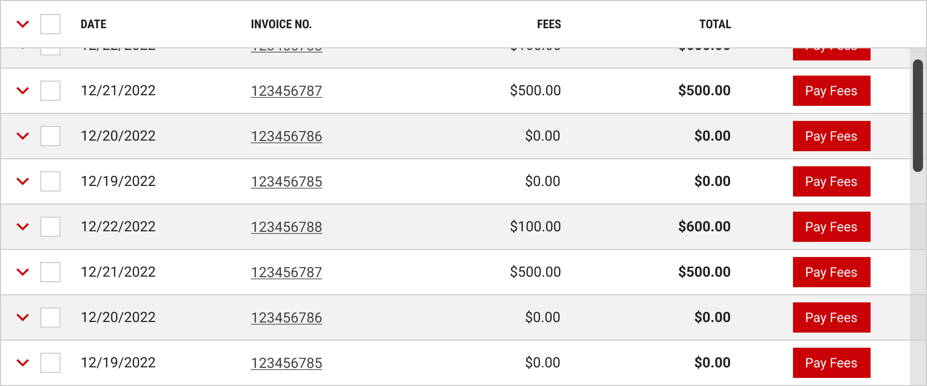The image size is (927, 386).
Task: Open the fully visible invoice 123456788 link
Action: point(287,227)
